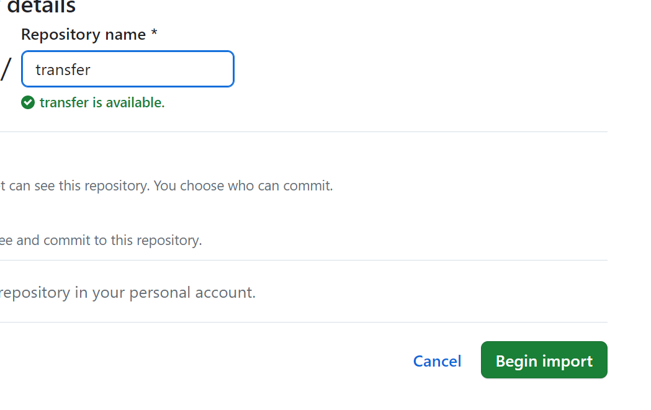
Task: Click the 'repository in your personal account.' notice
Action: [127, 292]
